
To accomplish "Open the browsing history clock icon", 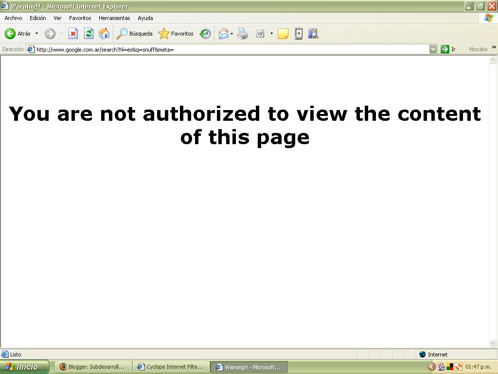I will [205, 34].
